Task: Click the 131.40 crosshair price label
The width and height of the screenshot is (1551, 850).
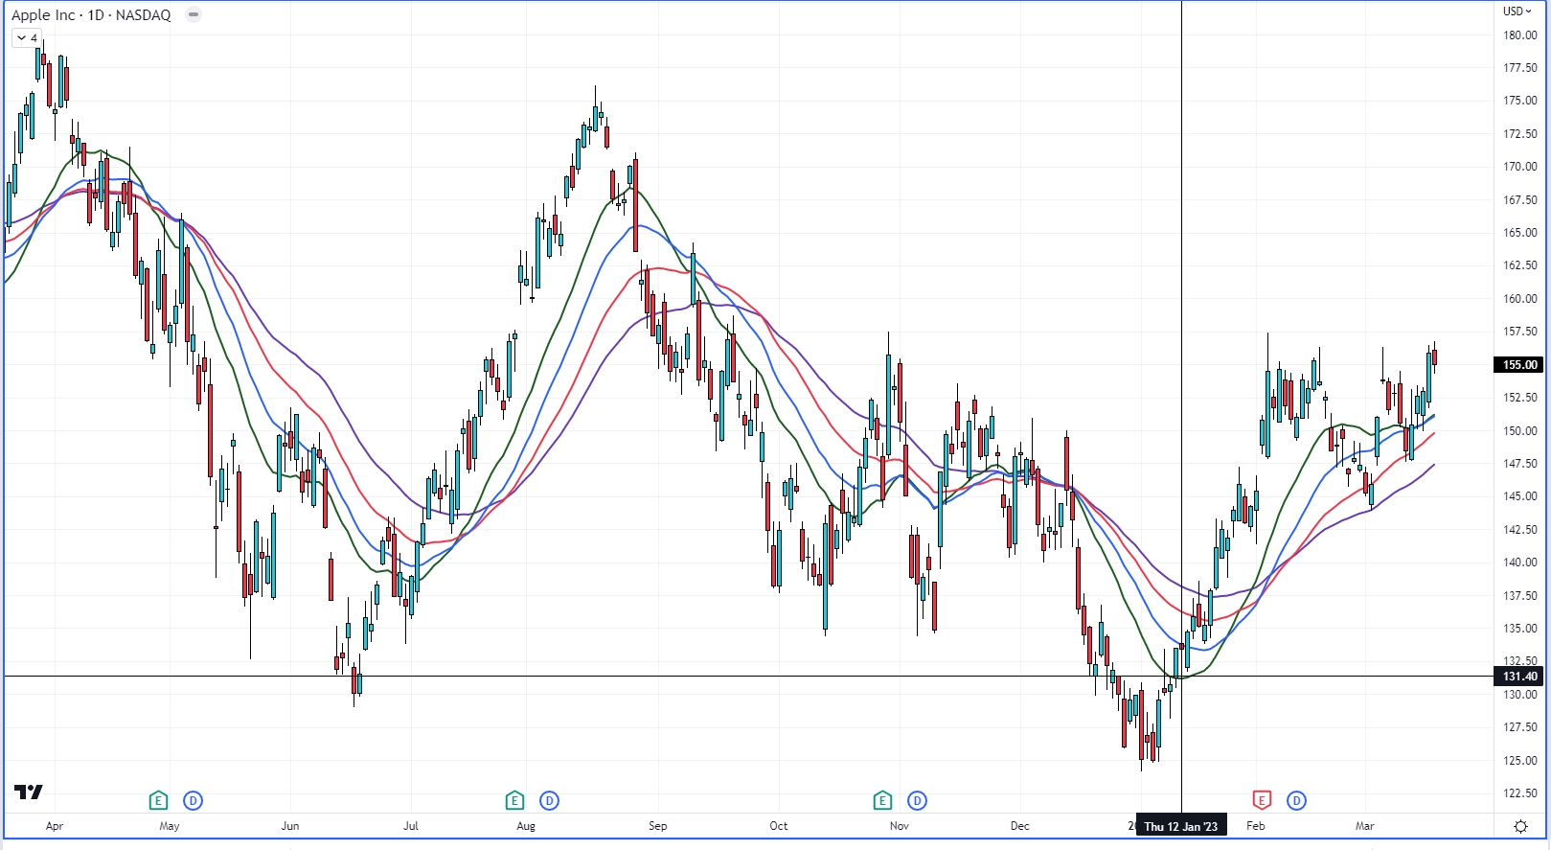Action: point(1519,677)
